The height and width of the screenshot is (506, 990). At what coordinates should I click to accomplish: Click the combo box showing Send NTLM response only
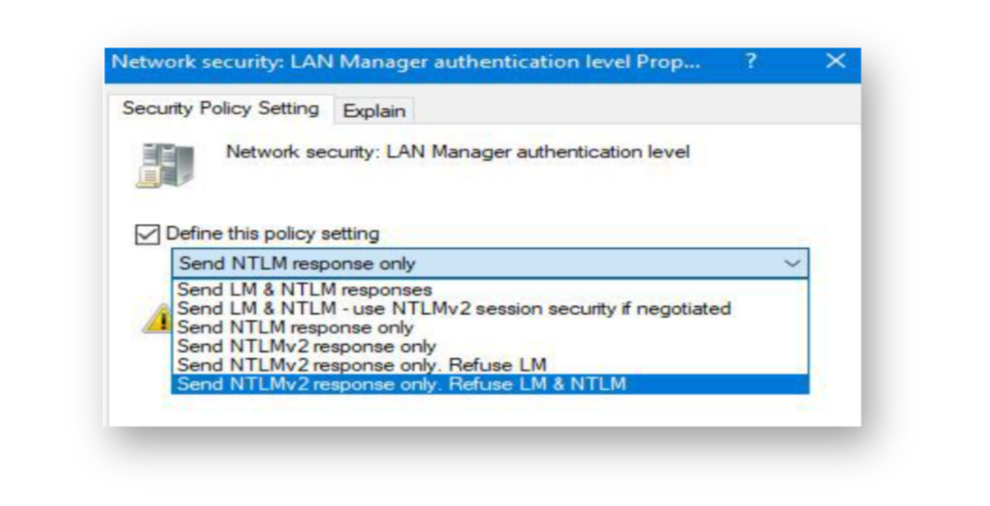pos(490,264)
